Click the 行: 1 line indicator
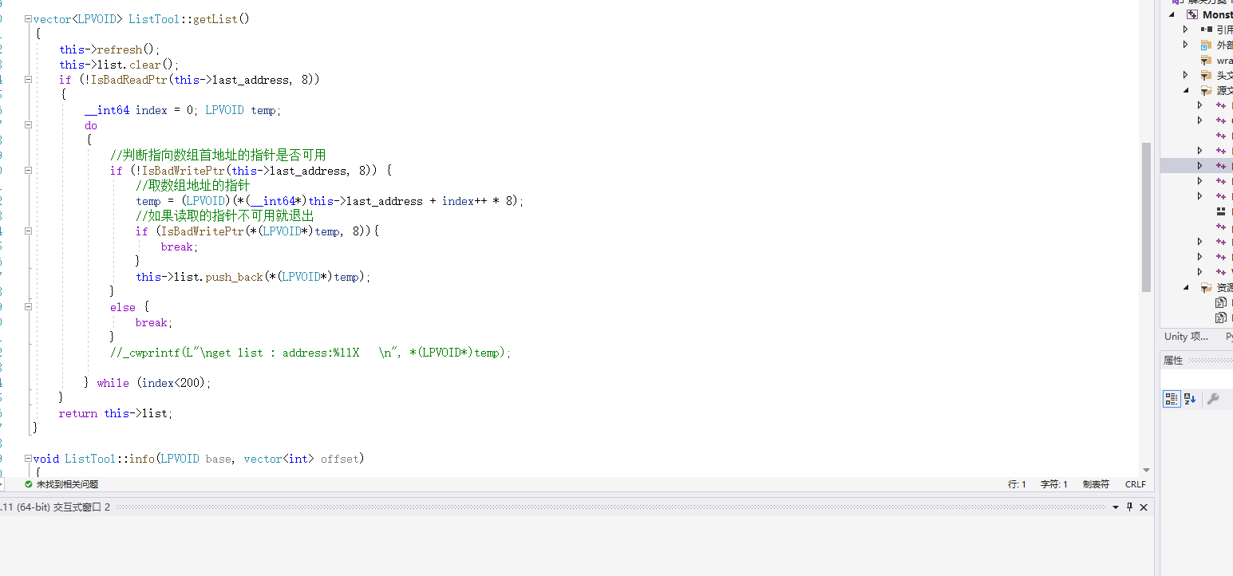 (x=1017, y=484)
